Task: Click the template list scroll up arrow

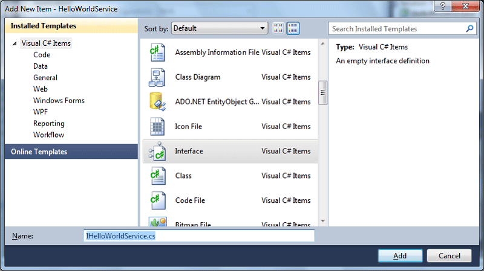Action: click(x=322, y=43)
